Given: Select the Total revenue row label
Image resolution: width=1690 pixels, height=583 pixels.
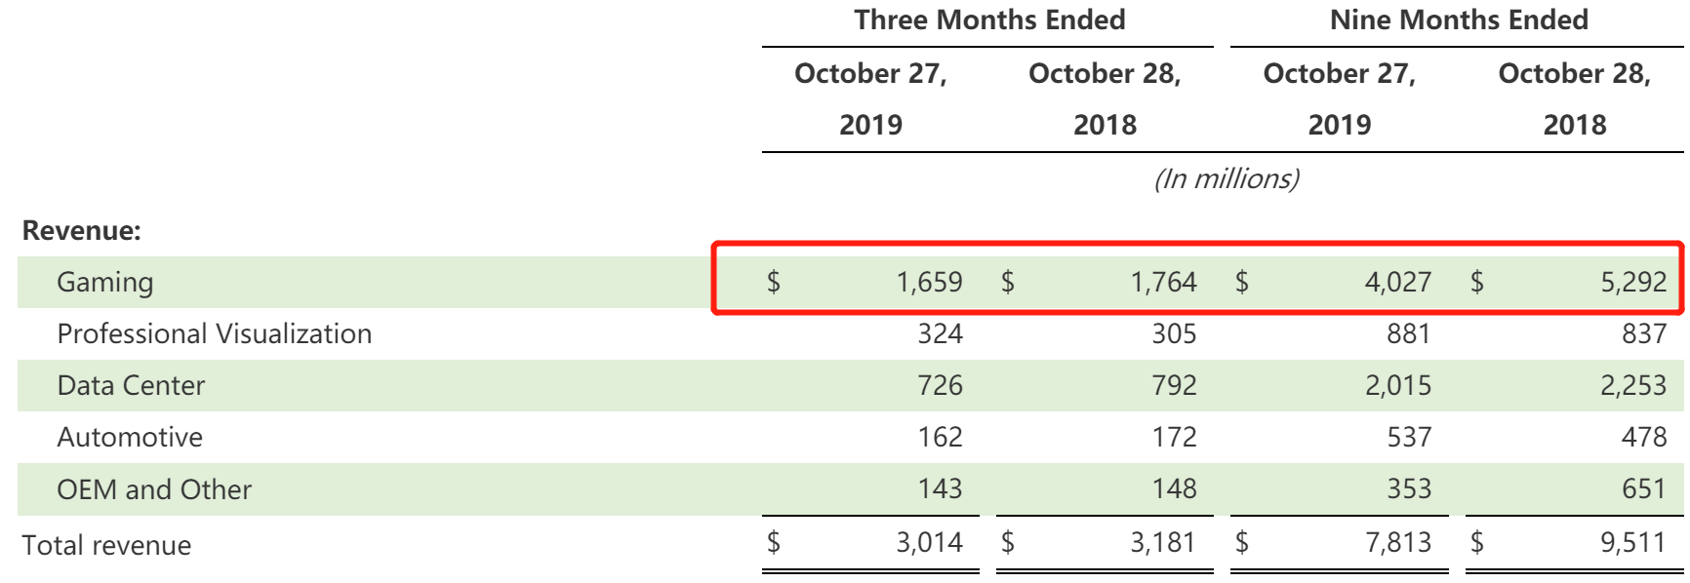Looking at the screenshot, I should 106,545.
